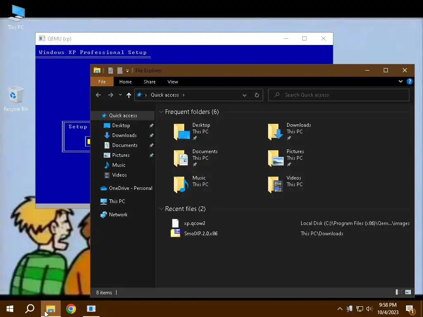Open the notification center

pyautogui.click(x=410, y=310)
